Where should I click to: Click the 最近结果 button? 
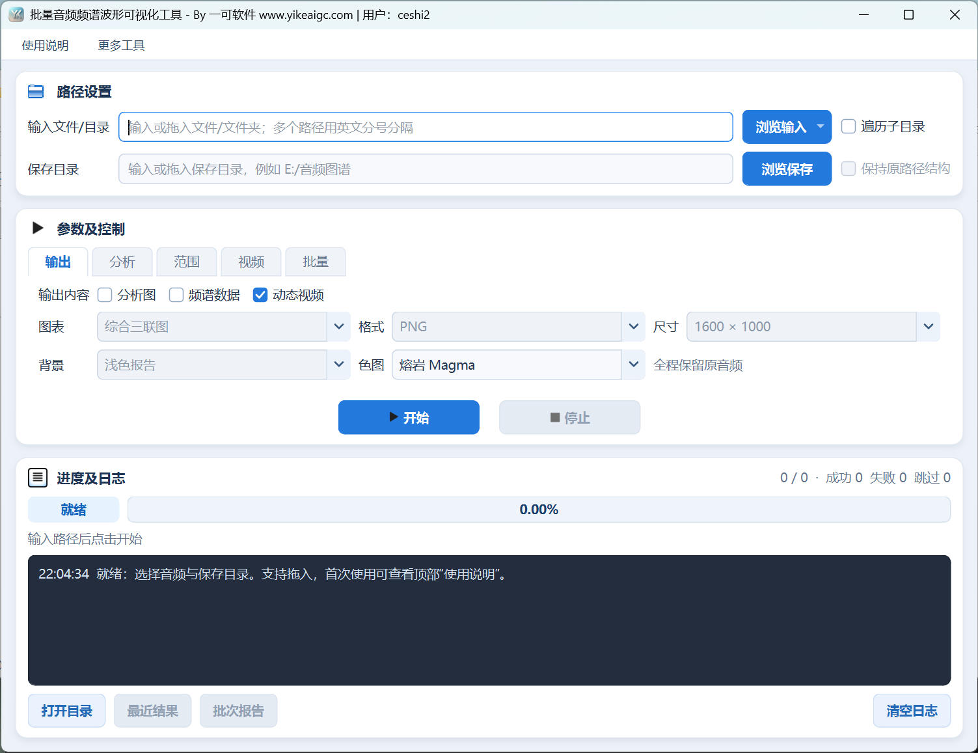[x=152, y=711]
